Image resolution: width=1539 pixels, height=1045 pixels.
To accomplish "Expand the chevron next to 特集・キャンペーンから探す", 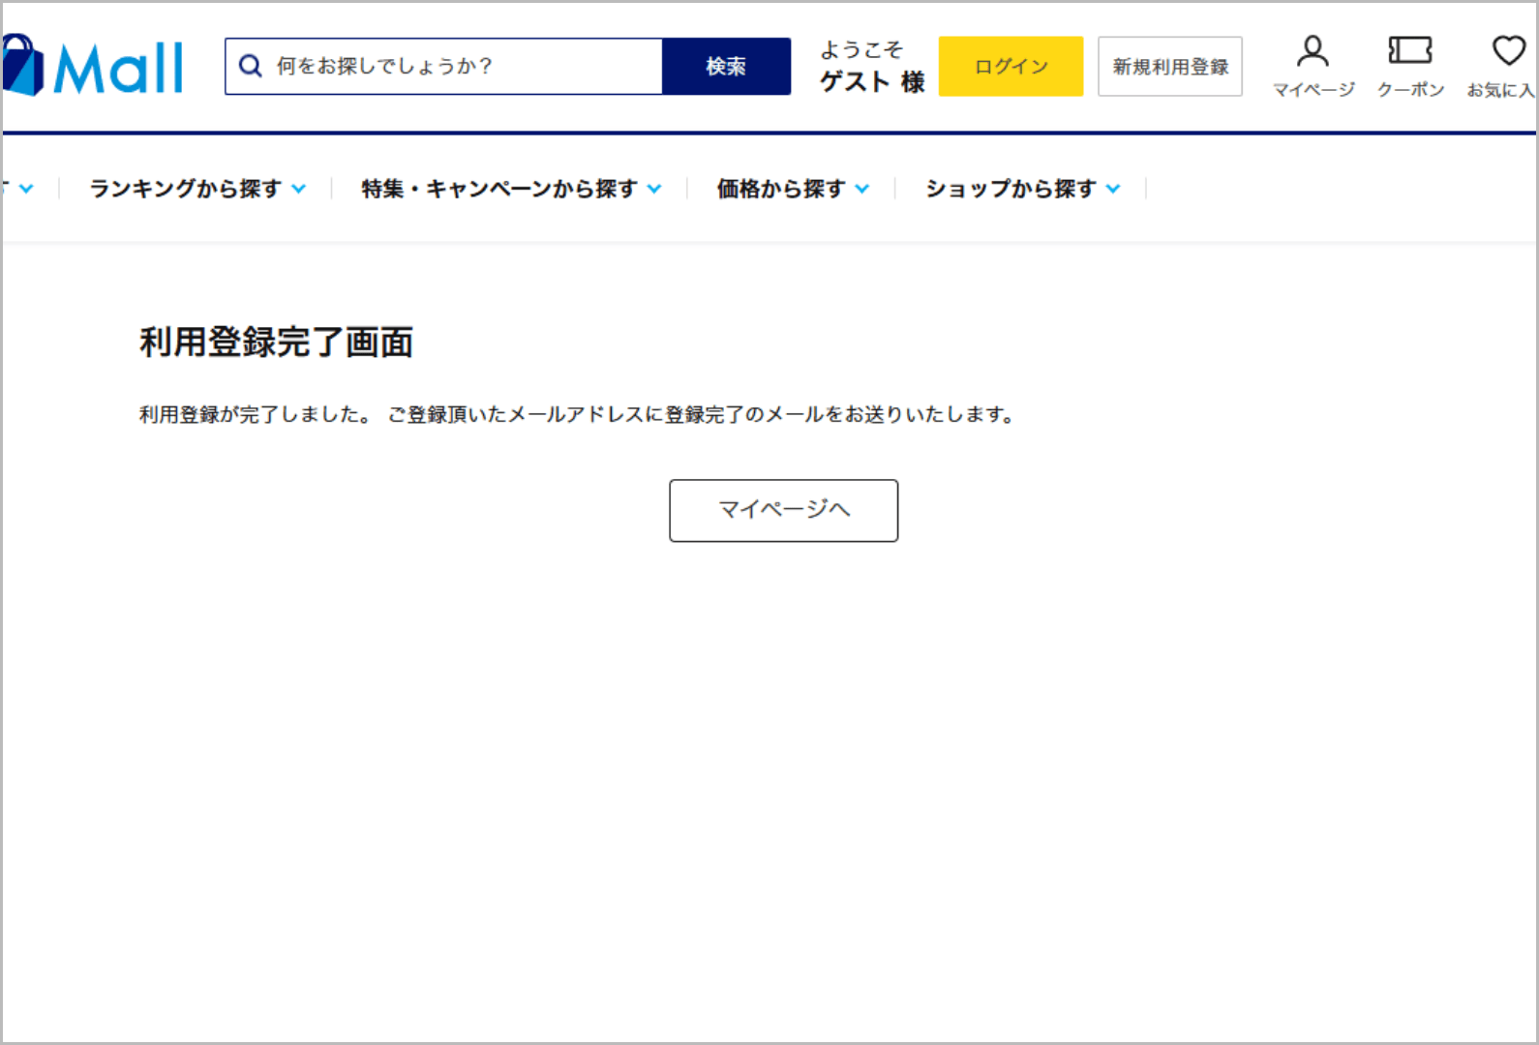I will 654,189.
